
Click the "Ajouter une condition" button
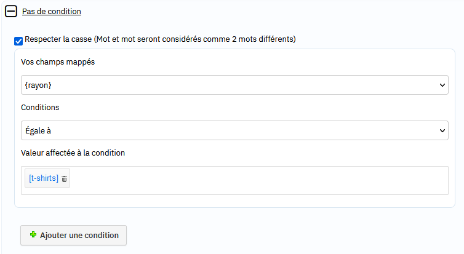pyautogui.click(x=73, y=235)
